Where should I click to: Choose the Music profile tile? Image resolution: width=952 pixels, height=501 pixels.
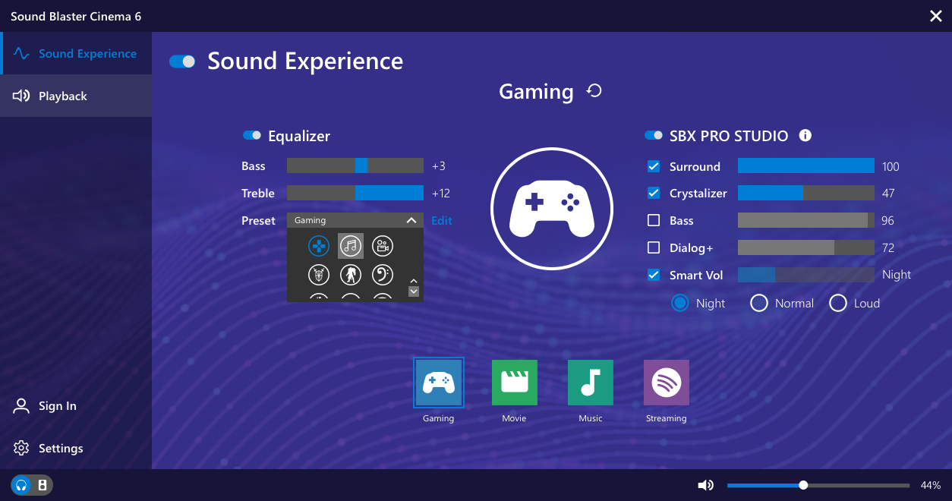591,383
